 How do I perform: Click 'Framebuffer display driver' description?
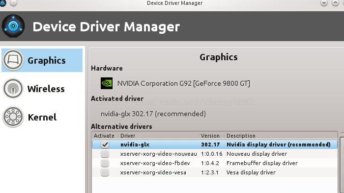point(262,163)
